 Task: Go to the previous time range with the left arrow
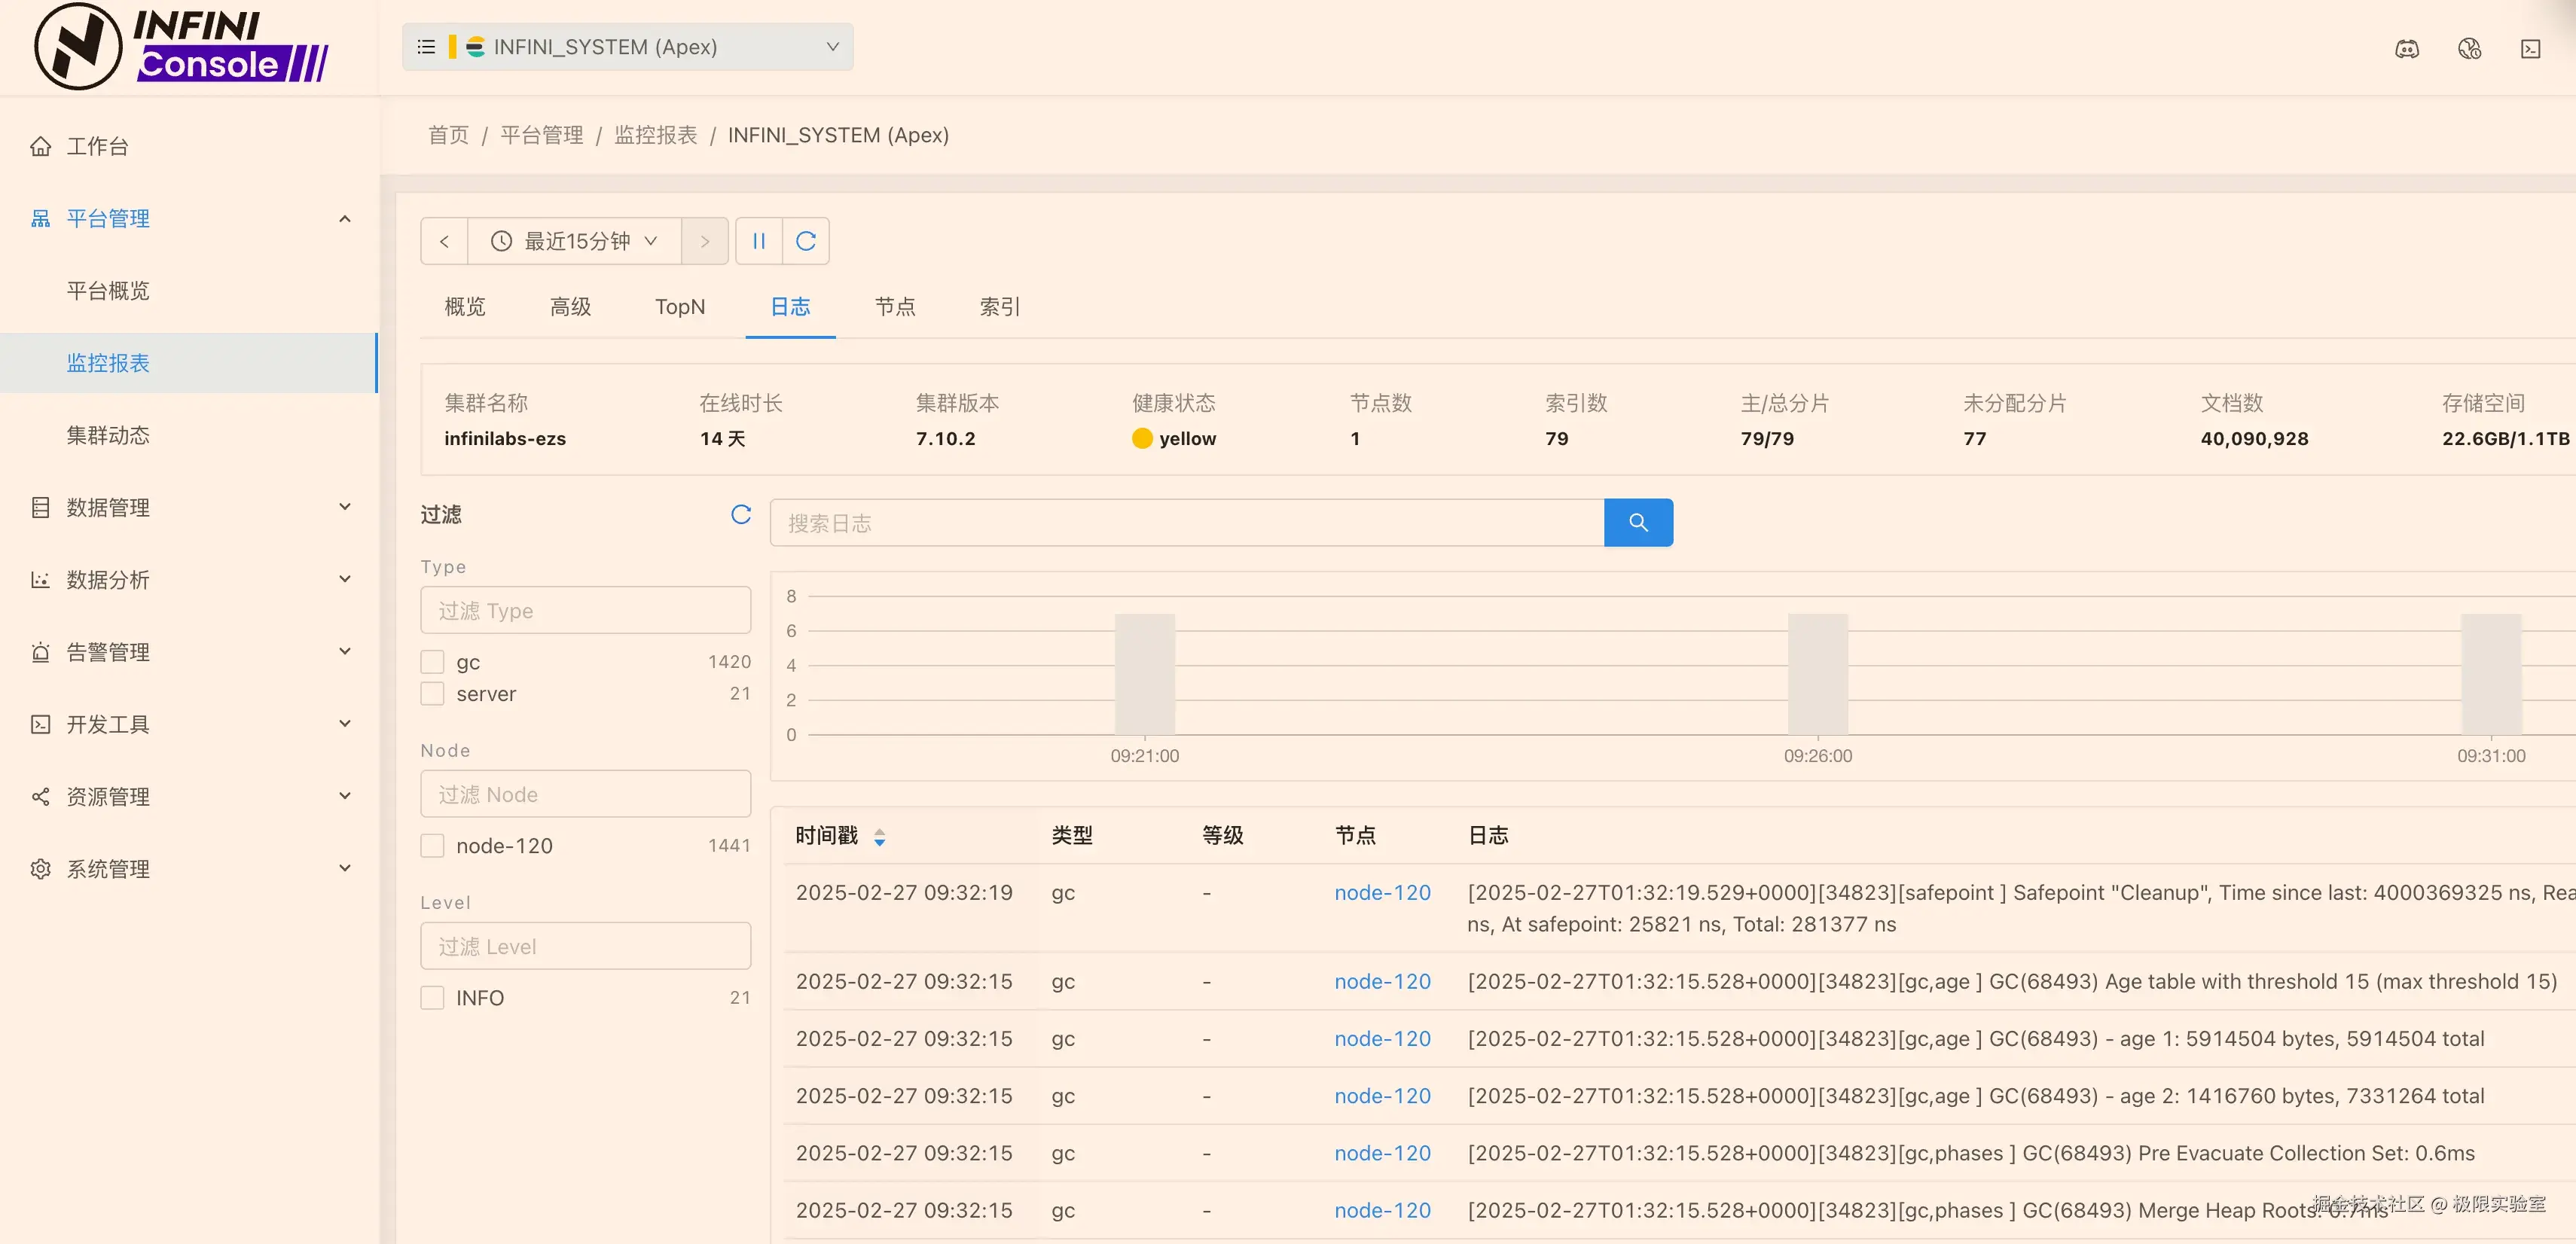tap(444, 241)
